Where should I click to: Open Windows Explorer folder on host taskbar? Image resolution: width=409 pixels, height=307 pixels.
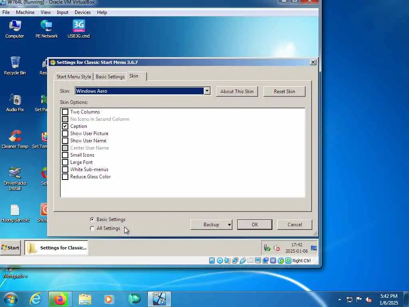85,299
